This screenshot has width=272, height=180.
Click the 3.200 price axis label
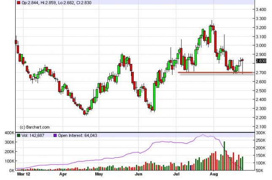pos(261,27)
